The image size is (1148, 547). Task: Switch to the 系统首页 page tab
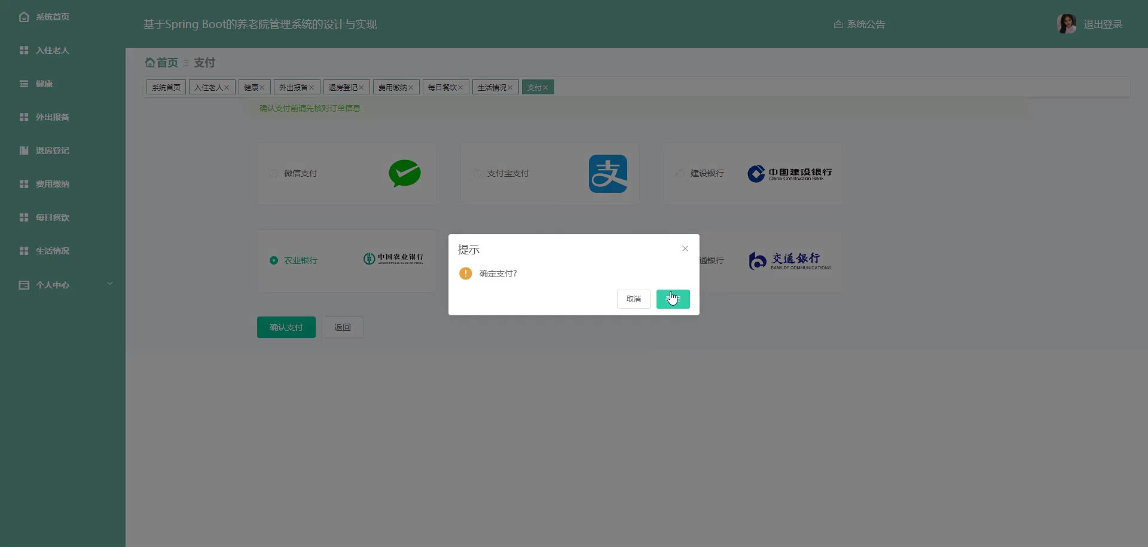(x=166, y=87)
